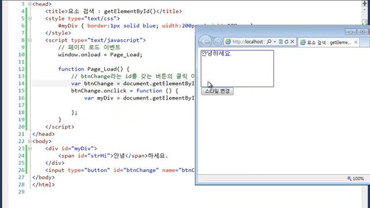Click the '</html>' closing tag
This screenshot has width=370, height=208.
click(43, 185)
